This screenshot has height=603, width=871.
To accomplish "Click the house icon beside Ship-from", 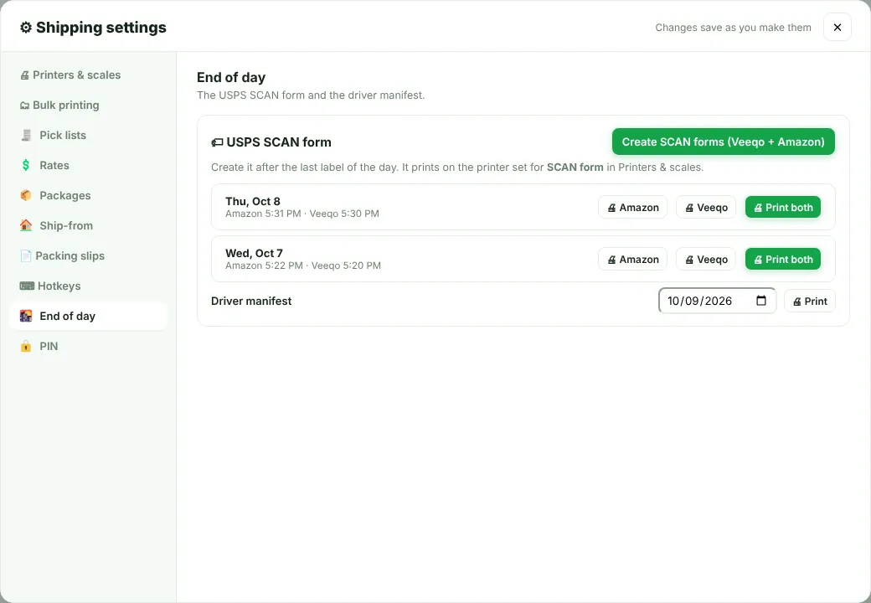I will coord(26,225).
